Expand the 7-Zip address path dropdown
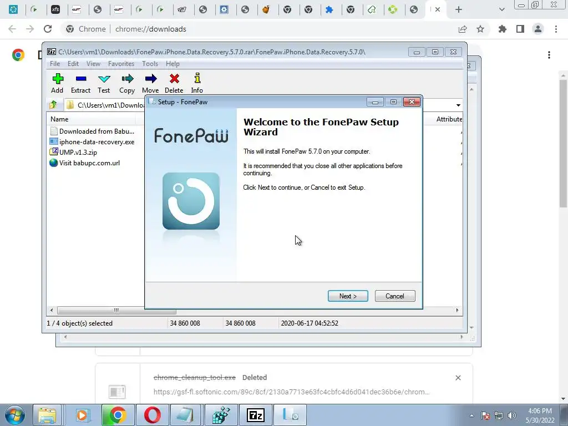 (x=458, y=105)
